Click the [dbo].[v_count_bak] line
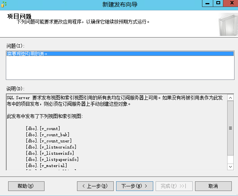The image size is (238, 196). pyautogui.click(x=48, y=135)
